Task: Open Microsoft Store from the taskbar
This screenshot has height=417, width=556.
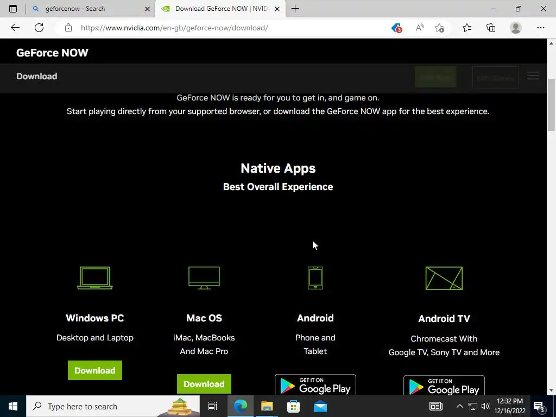Action: point(293,406)
